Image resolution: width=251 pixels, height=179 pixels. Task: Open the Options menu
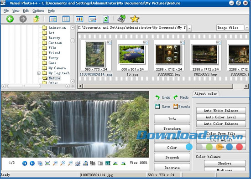click(38, 11)
